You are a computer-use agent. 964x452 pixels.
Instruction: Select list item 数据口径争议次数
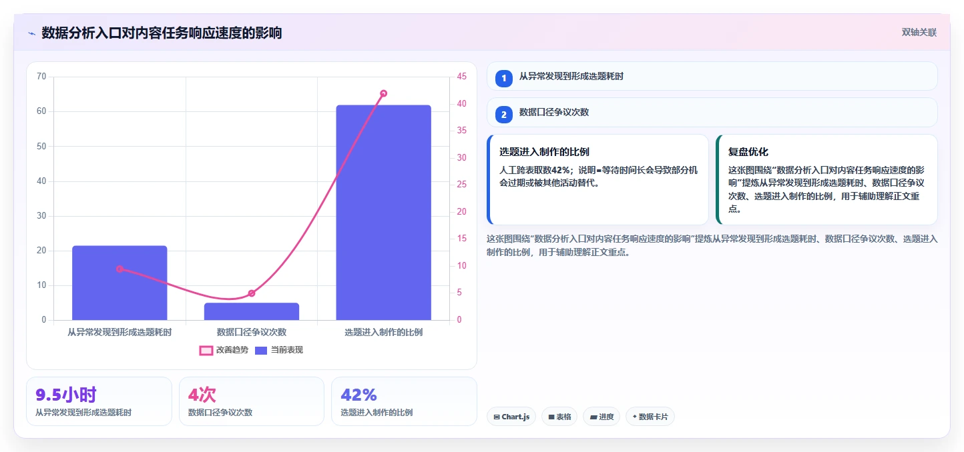712,113
